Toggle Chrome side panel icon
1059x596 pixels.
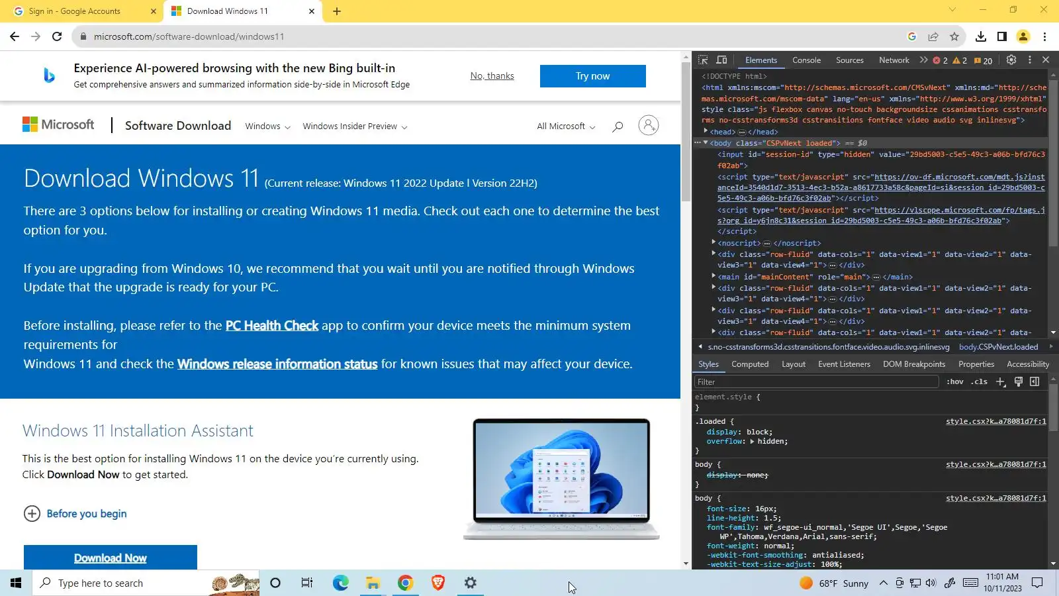(1002, 36)
